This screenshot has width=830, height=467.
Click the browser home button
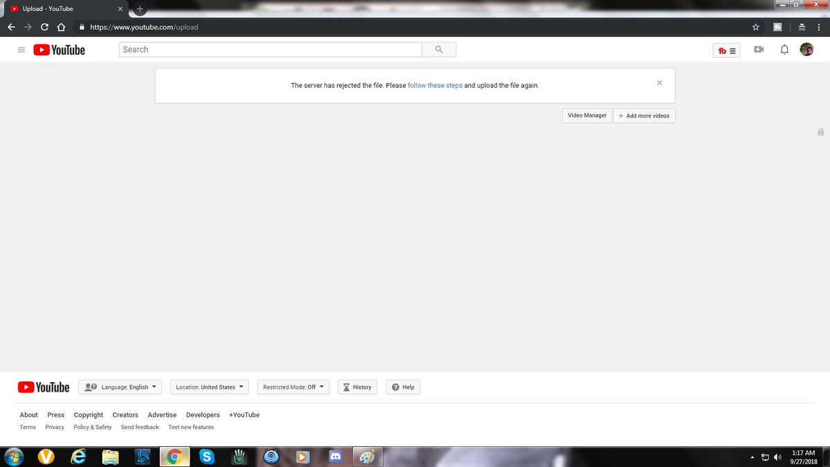[61, 27]
